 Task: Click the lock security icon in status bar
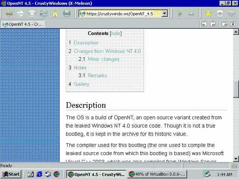[235, 166]
